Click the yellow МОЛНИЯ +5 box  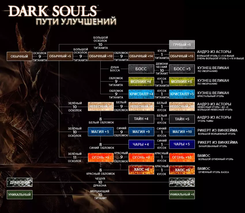182,82
